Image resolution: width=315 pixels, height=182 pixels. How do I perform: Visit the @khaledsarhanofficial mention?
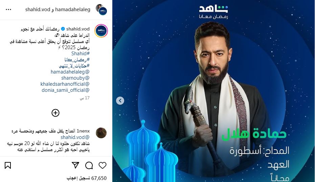tap(65, 84)
